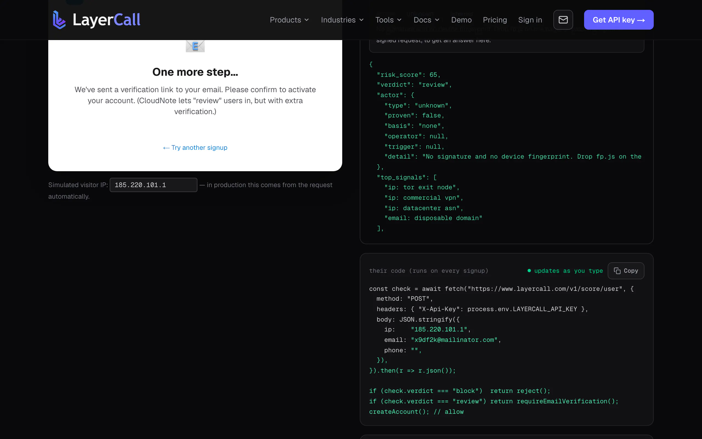Click the LayerCall logo icon
702x439 pixels.
click(59, 20)
